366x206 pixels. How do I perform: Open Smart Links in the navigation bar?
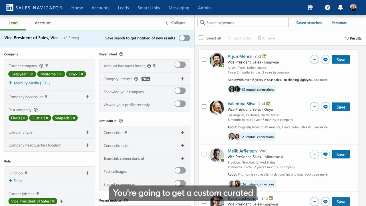(x=149, y=8)
